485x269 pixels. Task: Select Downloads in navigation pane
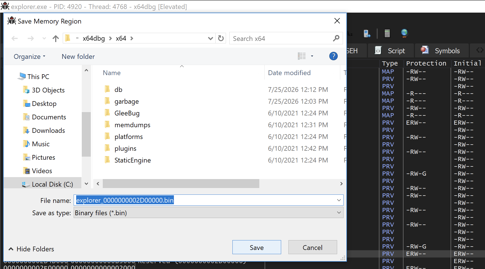tap(48, 130)
